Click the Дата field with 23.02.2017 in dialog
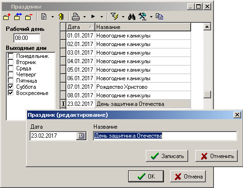243x188 pixels. (x=53, y=136)
